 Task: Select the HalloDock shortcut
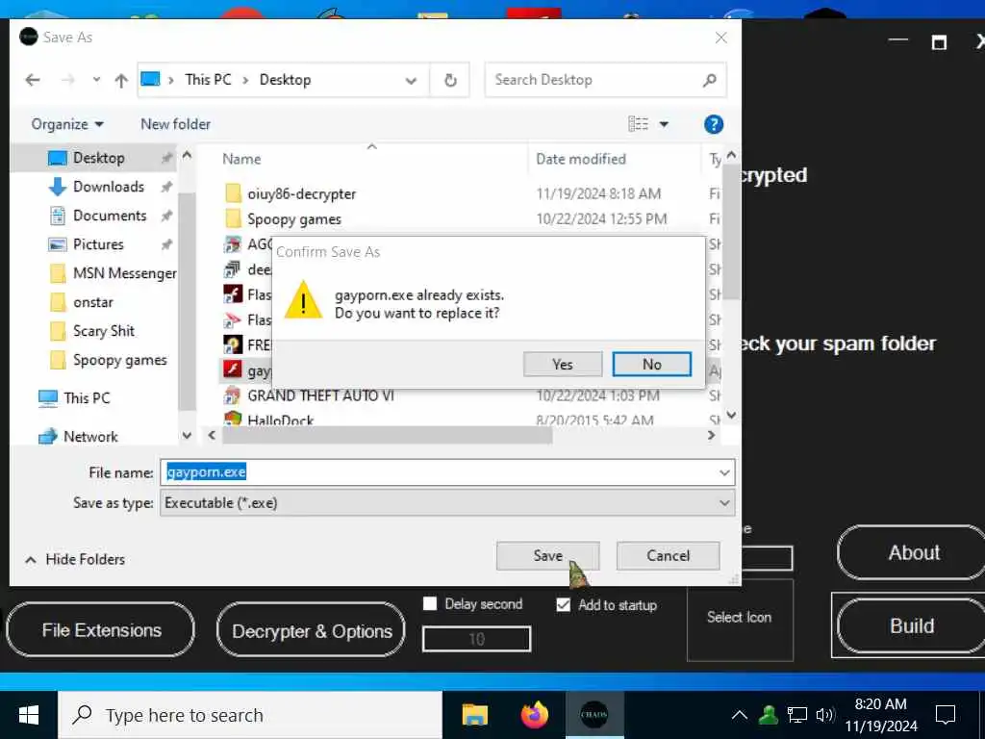coord(280,420)
